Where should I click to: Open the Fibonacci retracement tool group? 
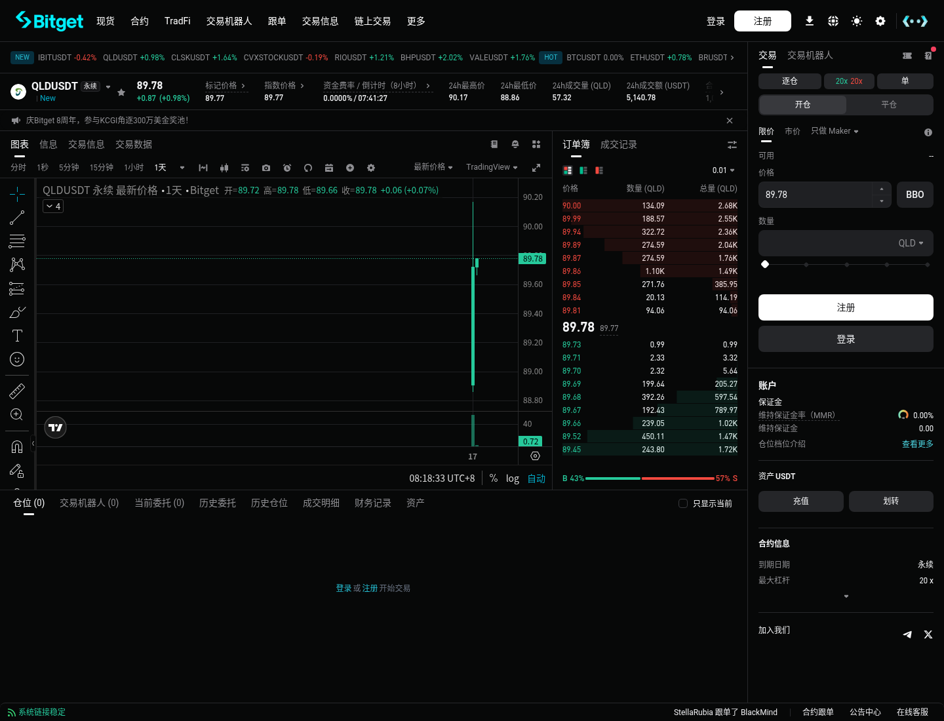[x=17, y=241]
